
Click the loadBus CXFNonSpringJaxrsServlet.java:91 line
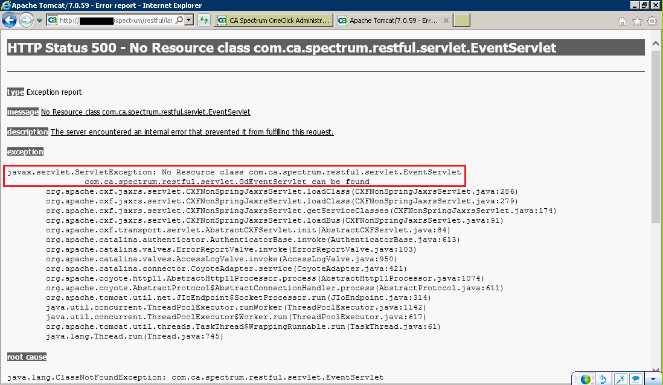275,221
